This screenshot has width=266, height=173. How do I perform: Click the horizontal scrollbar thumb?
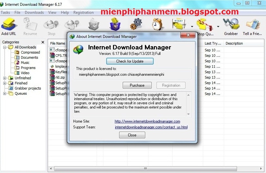click(145, 169)
